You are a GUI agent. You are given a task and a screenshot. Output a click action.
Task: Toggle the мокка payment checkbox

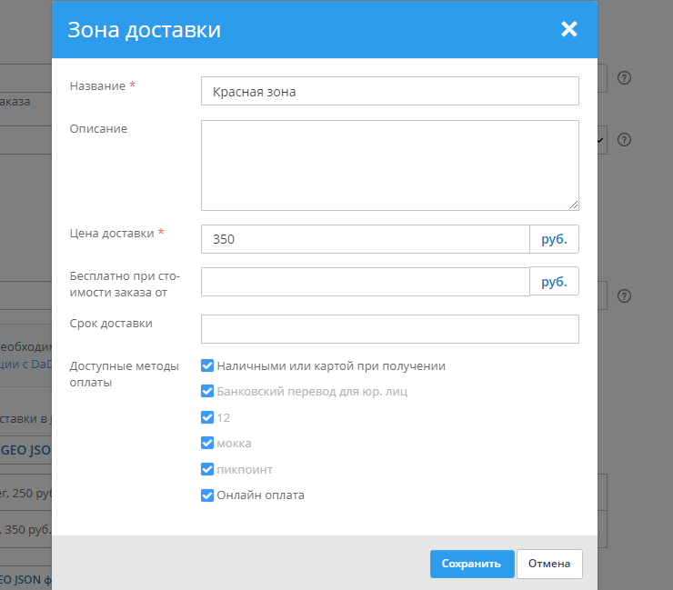point(207,444)
